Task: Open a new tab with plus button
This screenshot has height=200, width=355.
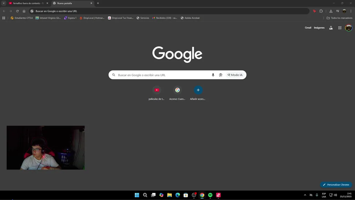Action: [98, 3]
